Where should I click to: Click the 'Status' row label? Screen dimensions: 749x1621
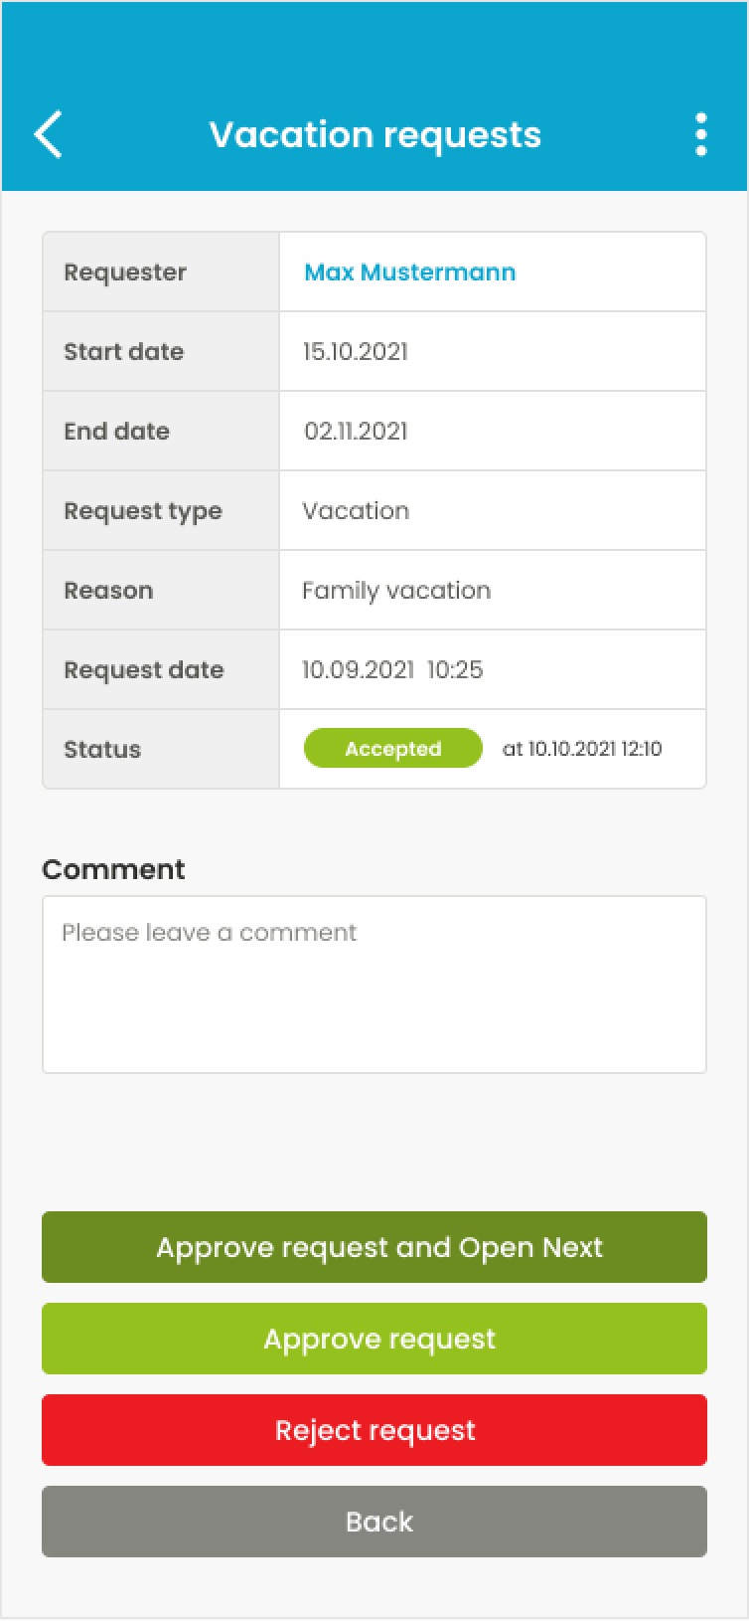102,750
